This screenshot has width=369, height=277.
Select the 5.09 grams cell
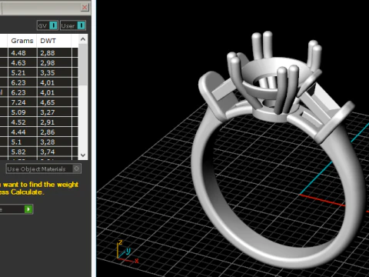pos(22,112)
